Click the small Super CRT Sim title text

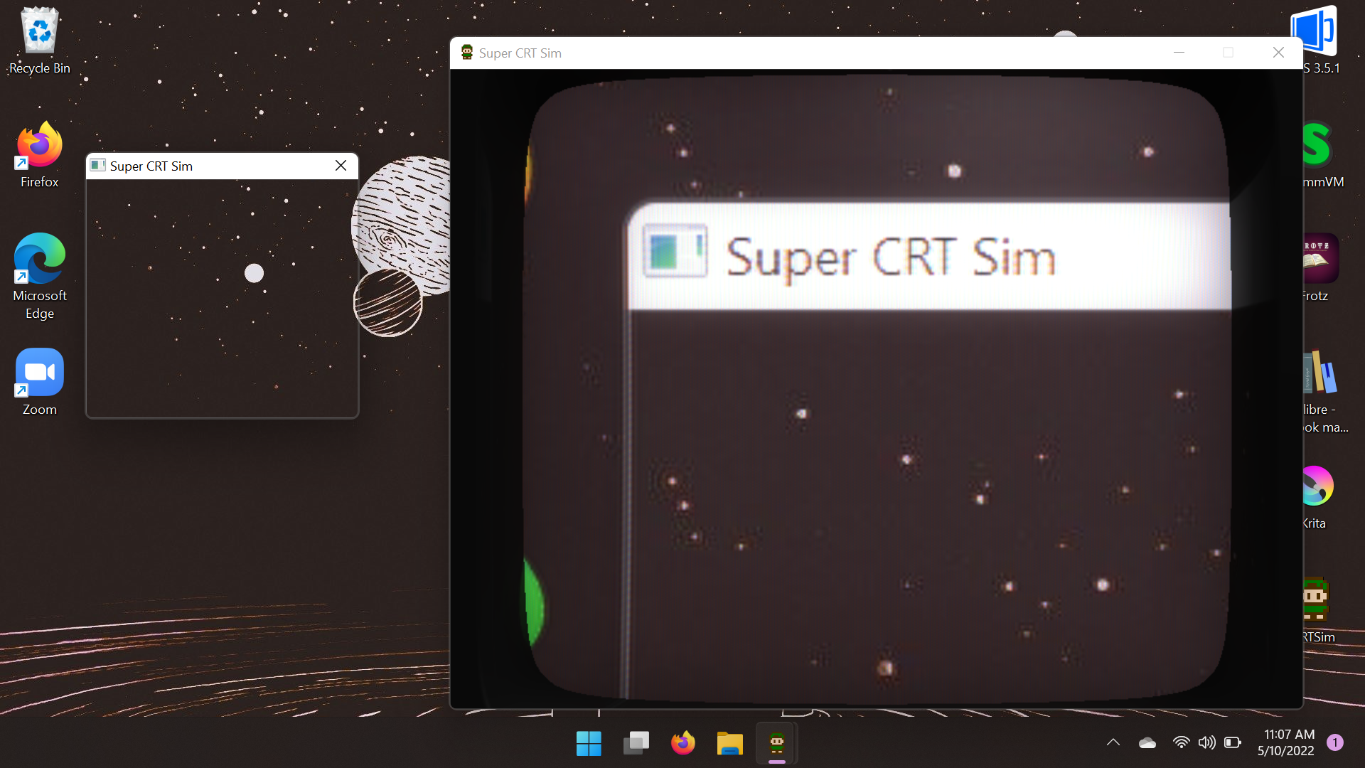click(x=151, y=166)
